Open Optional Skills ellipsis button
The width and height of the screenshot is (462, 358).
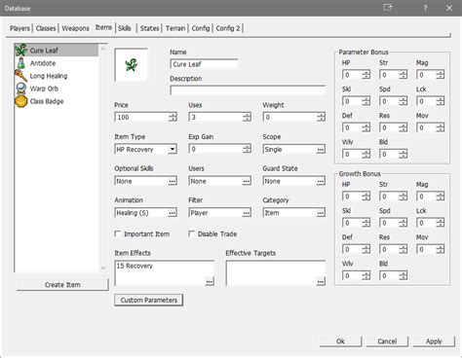pos(173,181)
